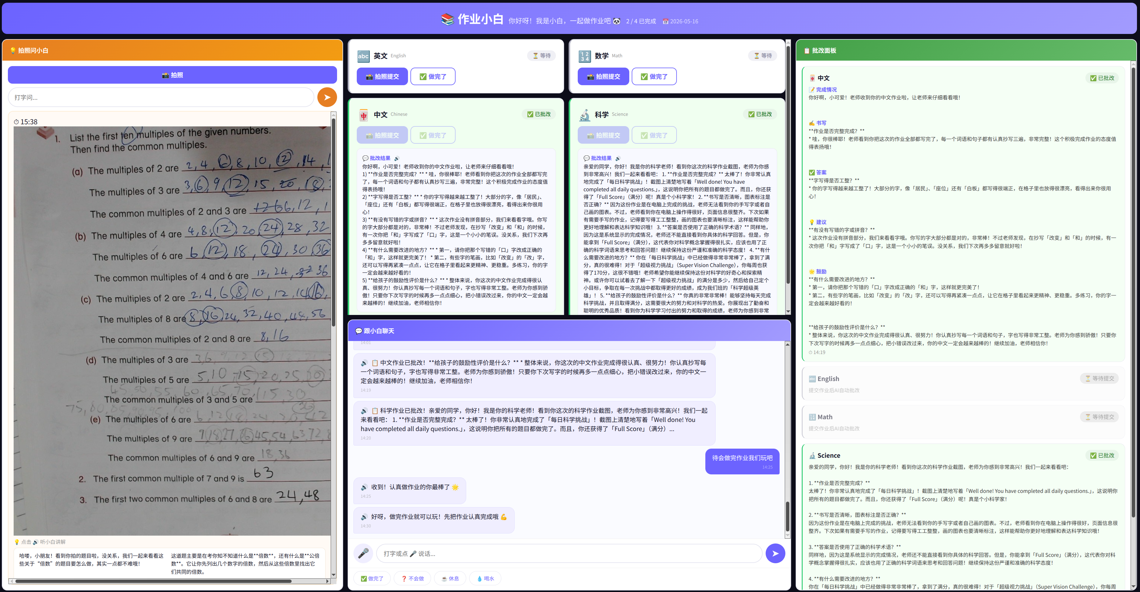
Task: Click the 已批改 badge on the Science card
Action: pyautogui.click(x=760, y=114)
